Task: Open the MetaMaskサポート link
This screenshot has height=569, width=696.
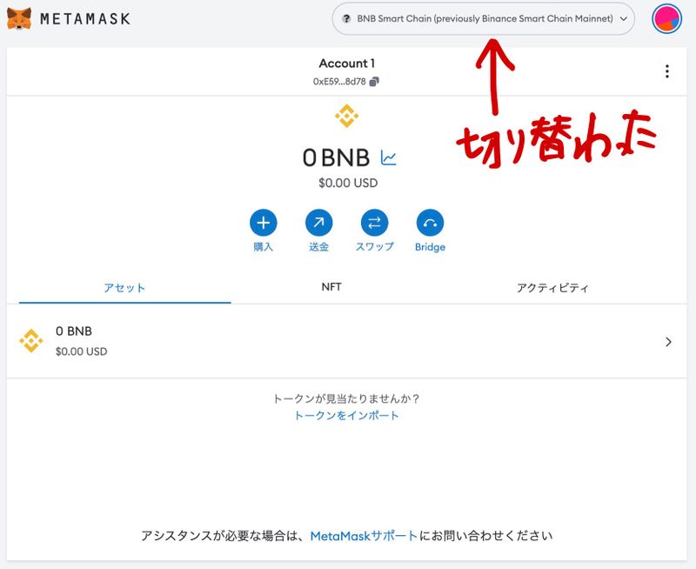Action: click(364, 535)
